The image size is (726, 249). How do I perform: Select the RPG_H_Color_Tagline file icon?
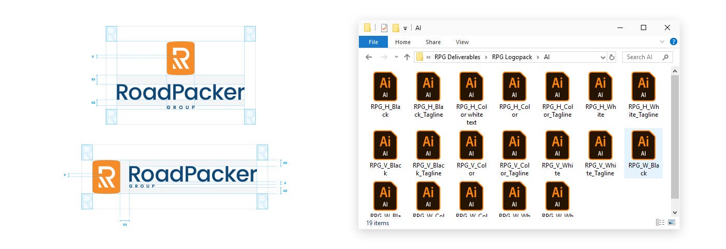tap(557, 86)
